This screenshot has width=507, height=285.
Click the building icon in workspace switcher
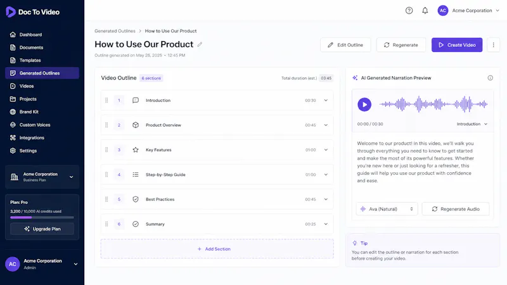[x=14, y=177]
